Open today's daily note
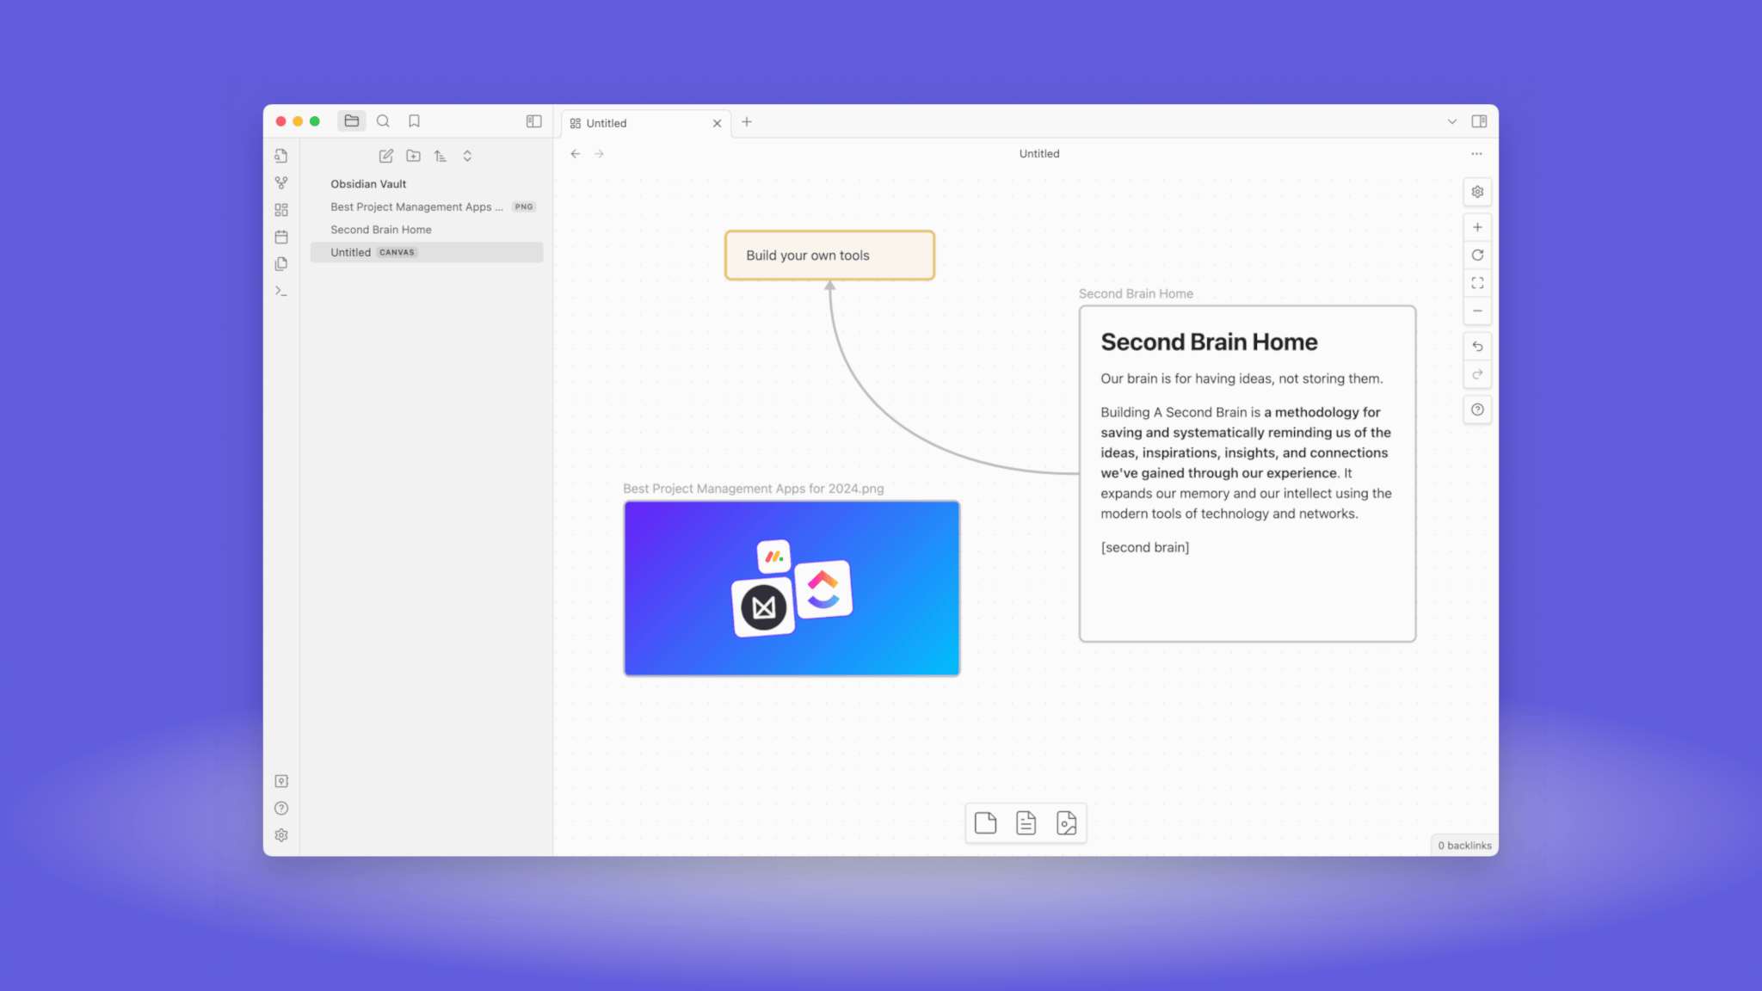1762x991 pixels. pos(280,237)
